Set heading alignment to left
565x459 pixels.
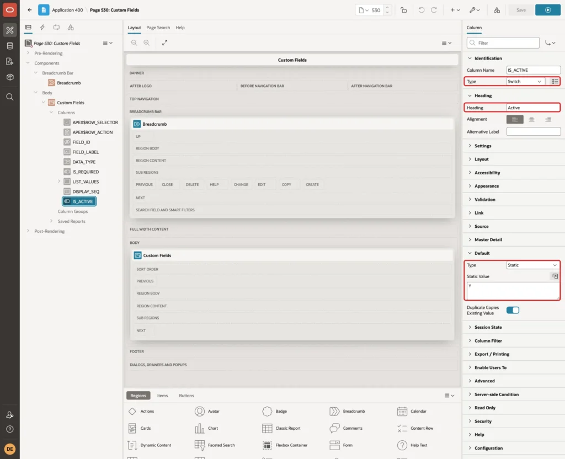click(x=515, y=119)
